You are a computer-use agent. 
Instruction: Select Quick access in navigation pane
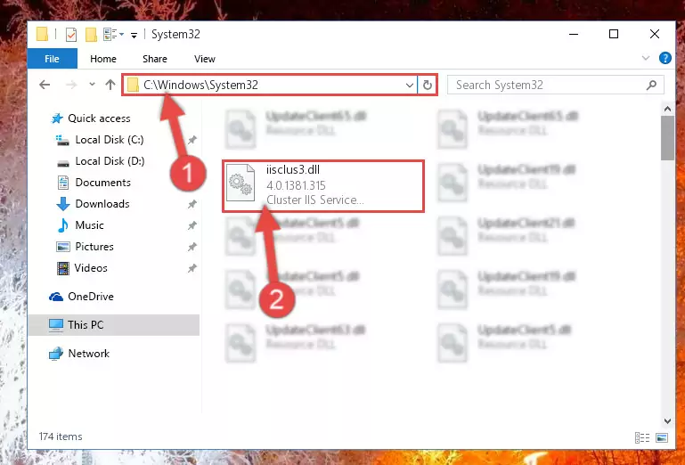coord(99,118)
